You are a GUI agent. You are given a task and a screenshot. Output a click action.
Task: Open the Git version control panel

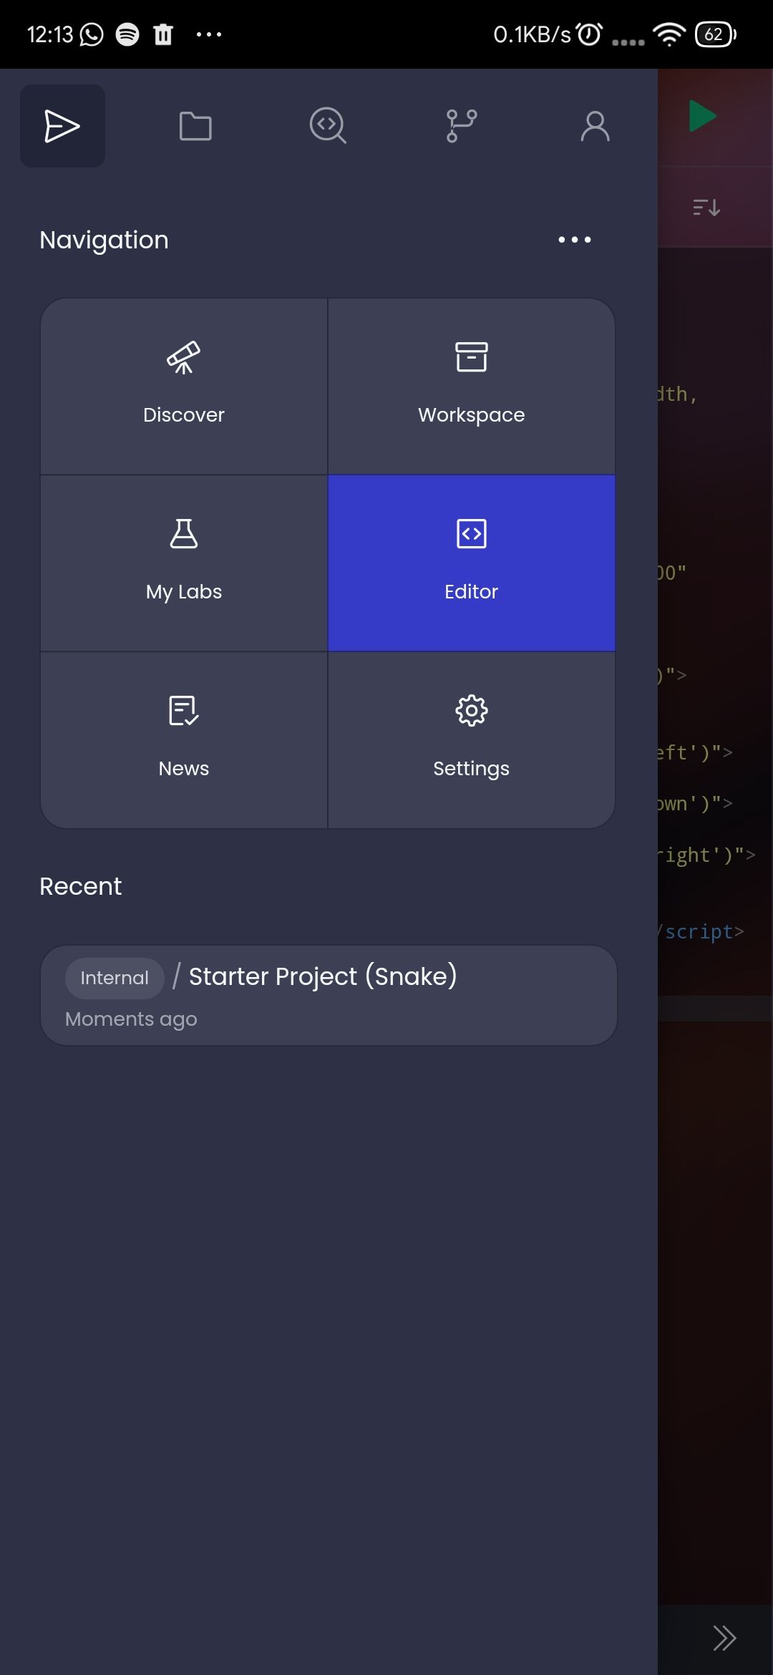tap(460, 126)
